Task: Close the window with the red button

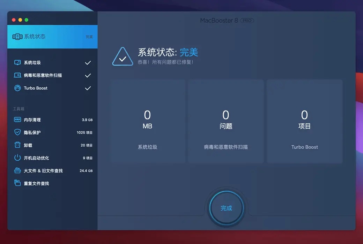Action: pos(14,20)
